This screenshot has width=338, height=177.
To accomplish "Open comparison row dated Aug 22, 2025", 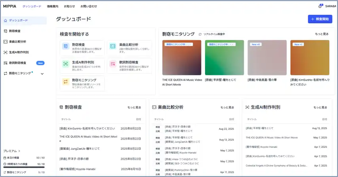I will (194, 129).
